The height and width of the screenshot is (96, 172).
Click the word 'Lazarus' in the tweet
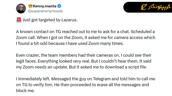point(69,20)
